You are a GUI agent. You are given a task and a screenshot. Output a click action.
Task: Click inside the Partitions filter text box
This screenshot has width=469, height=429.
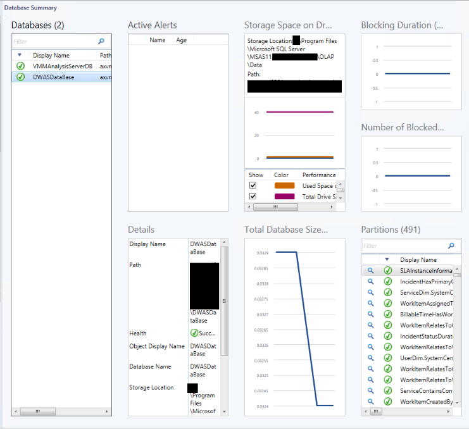tap(402, 246)
